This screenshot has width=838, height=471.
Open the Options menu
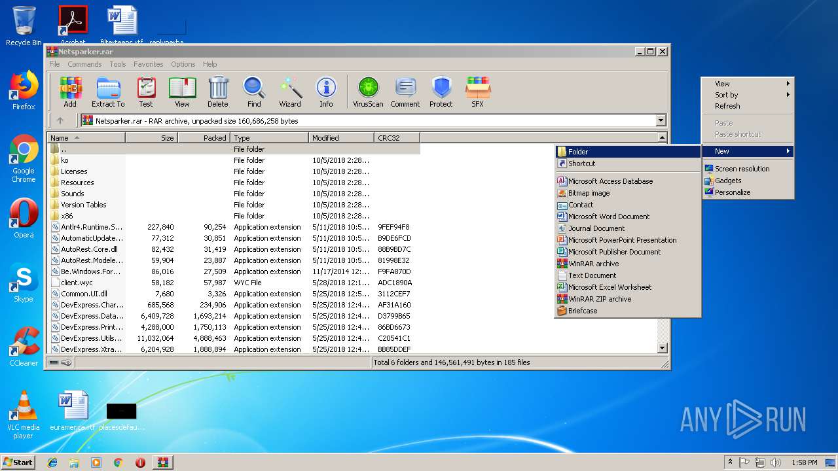click(x=183, y=64)
